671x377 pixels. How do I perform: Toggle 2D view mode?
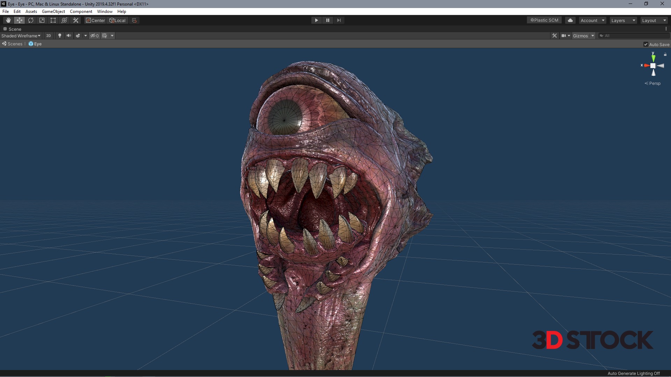49,36
